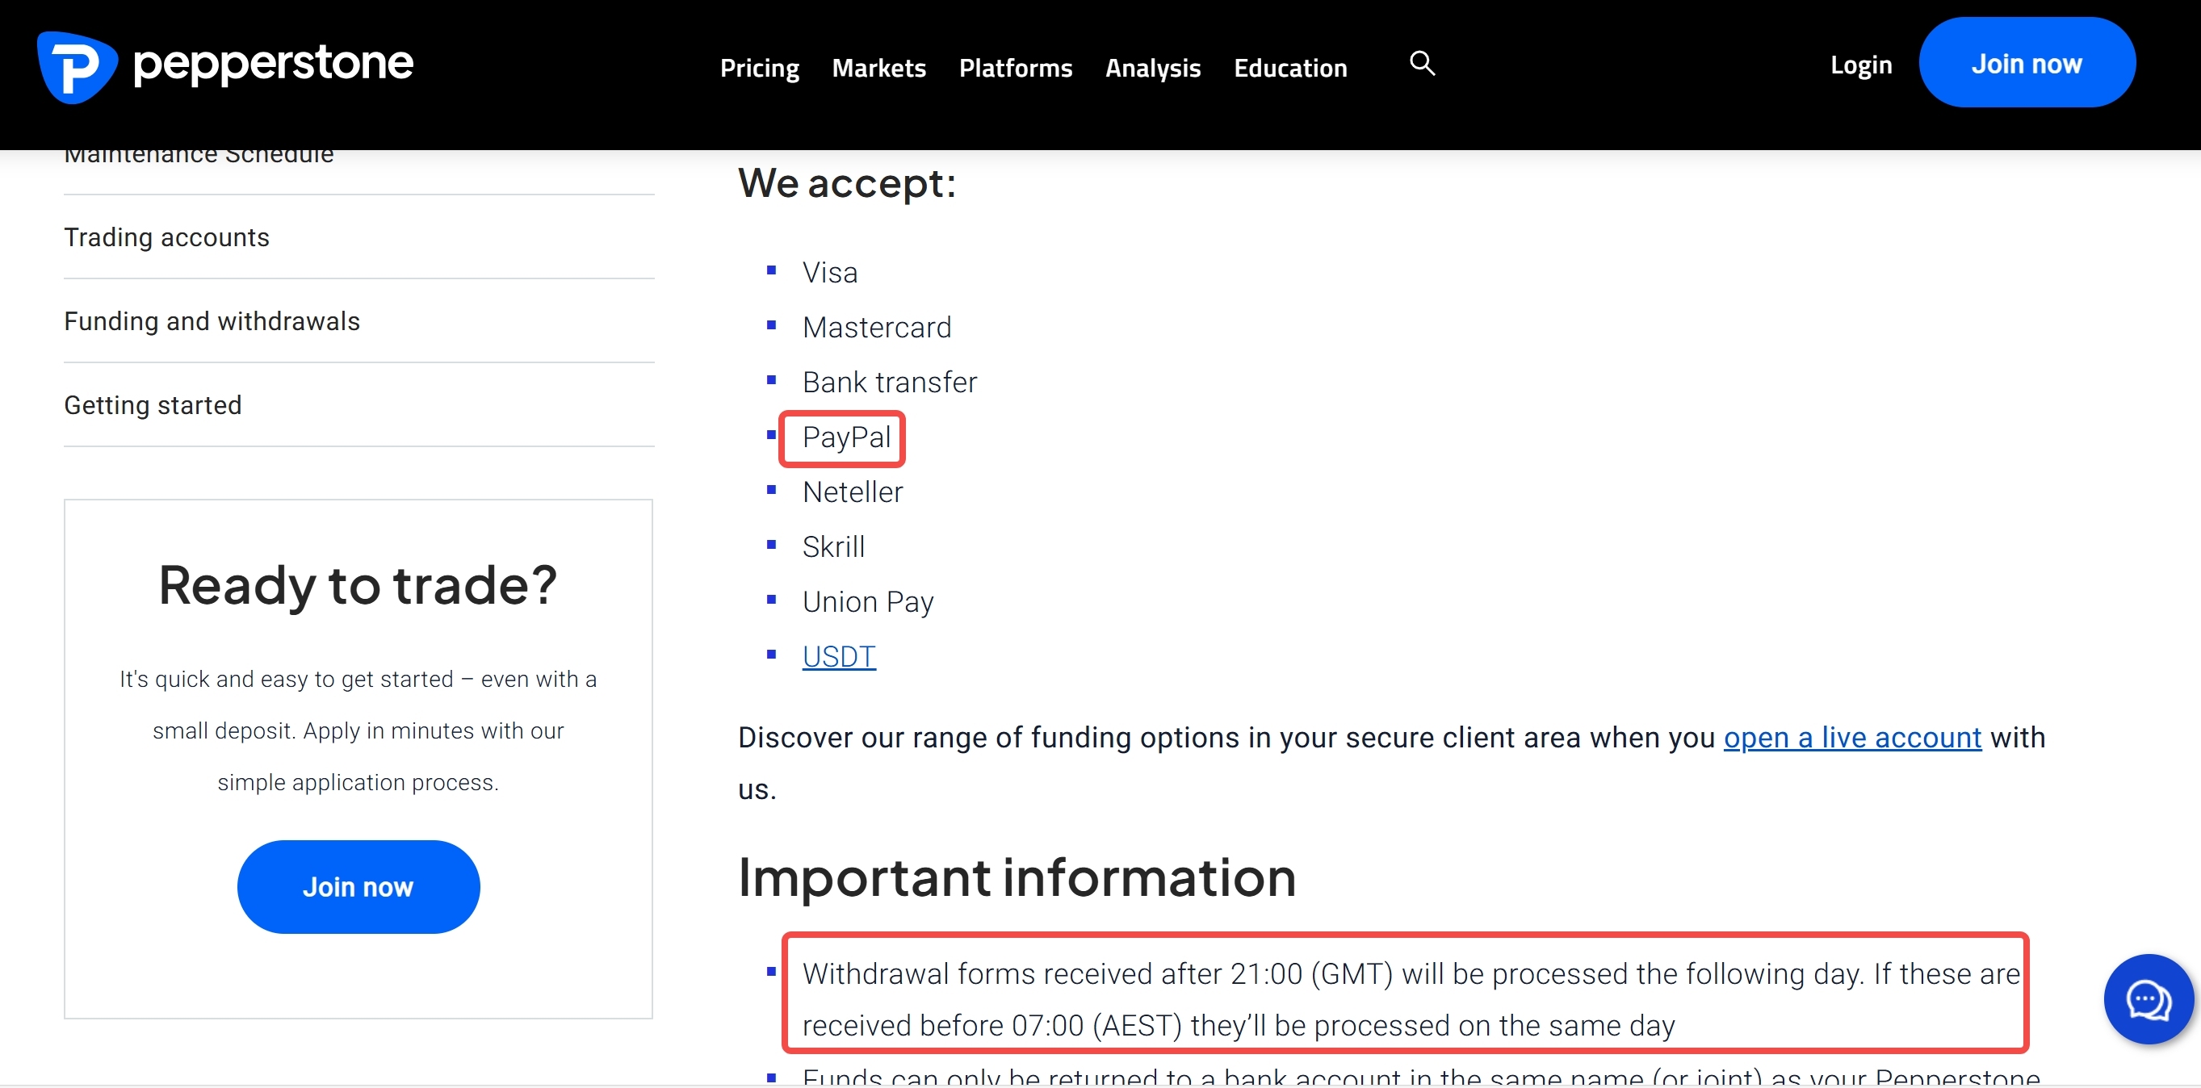The height and width of the screenshot is (1088, 2201).
Task: Select the Union Pay list item
Action: (868, 601)
